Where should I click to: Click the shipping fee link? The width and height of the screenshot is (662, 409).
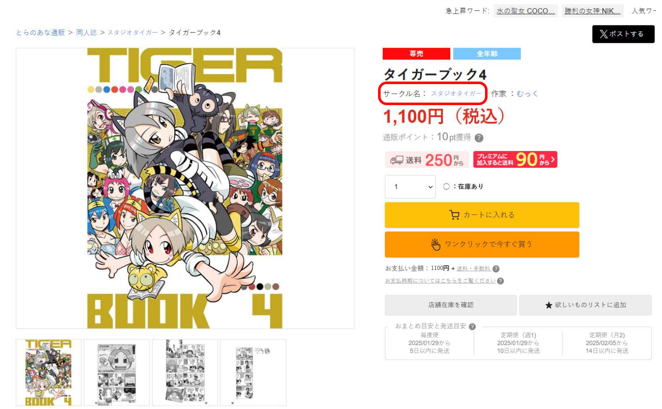pos(473,269)
